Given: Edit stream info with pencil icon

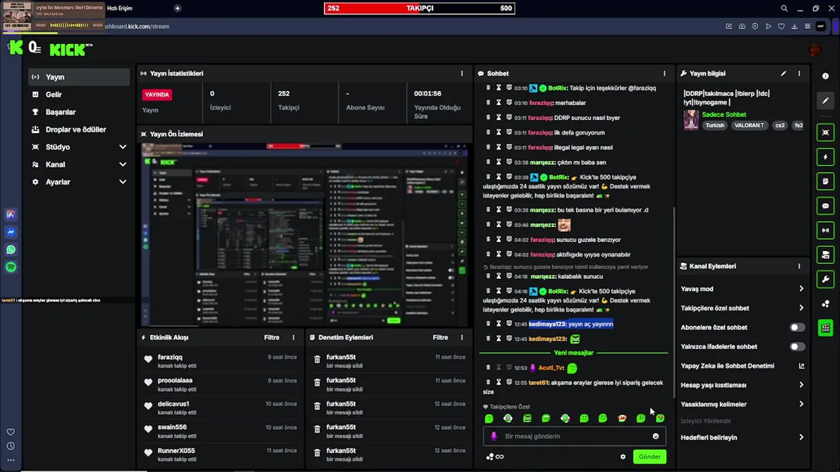Looking at the screenshot, I should 783,73.
